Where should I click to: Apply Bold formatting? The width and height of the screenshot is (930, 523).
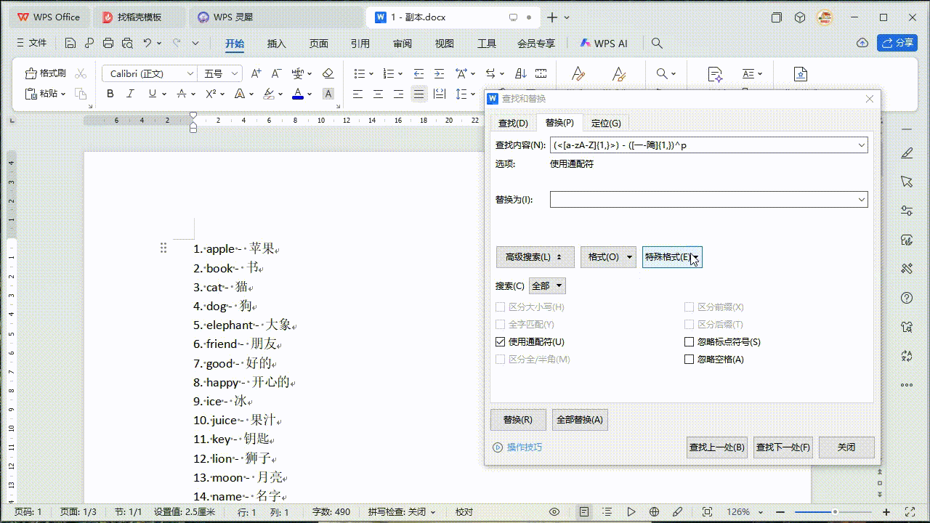[110, 94]
